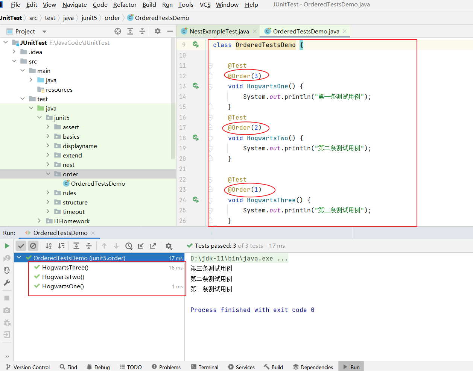Open the Refactor menu

125,5
